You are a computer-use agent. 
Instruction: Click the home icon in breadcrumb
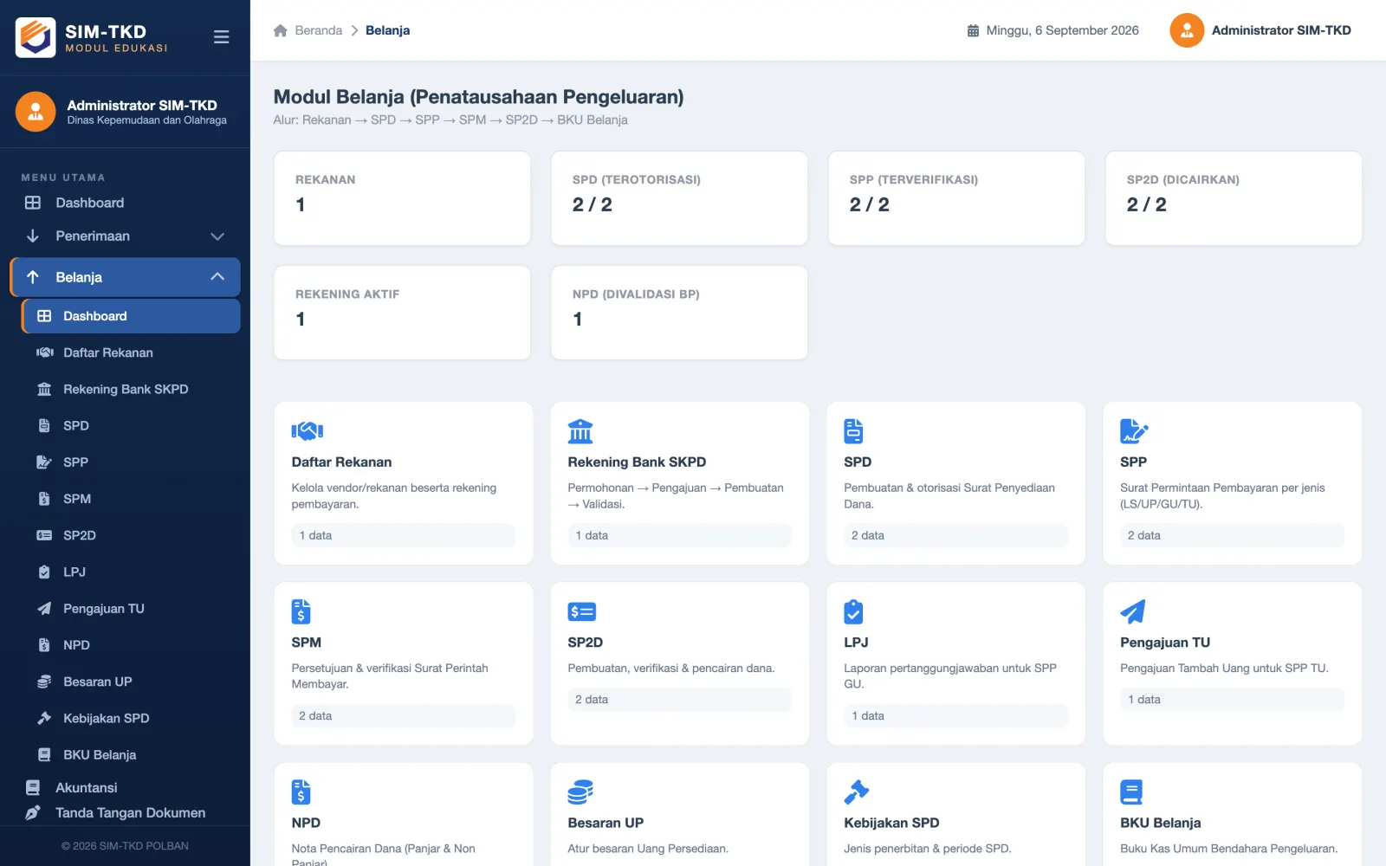click(x=281, y=30)
